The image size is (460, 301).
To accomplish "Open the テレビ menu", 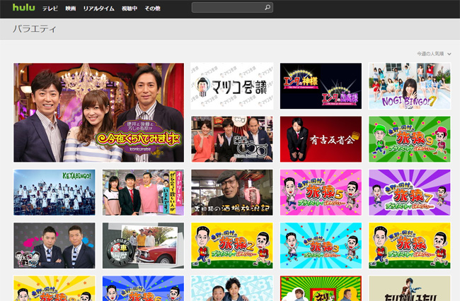I will [50, 8].
